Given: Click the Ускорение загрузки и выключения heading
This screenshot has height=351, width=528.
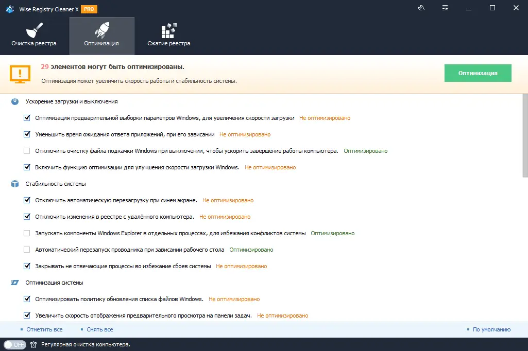Looking at the screenshot, I should click(72, 101).
